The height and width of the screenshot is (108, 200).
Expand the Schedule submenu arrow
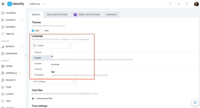click(22, 20)
